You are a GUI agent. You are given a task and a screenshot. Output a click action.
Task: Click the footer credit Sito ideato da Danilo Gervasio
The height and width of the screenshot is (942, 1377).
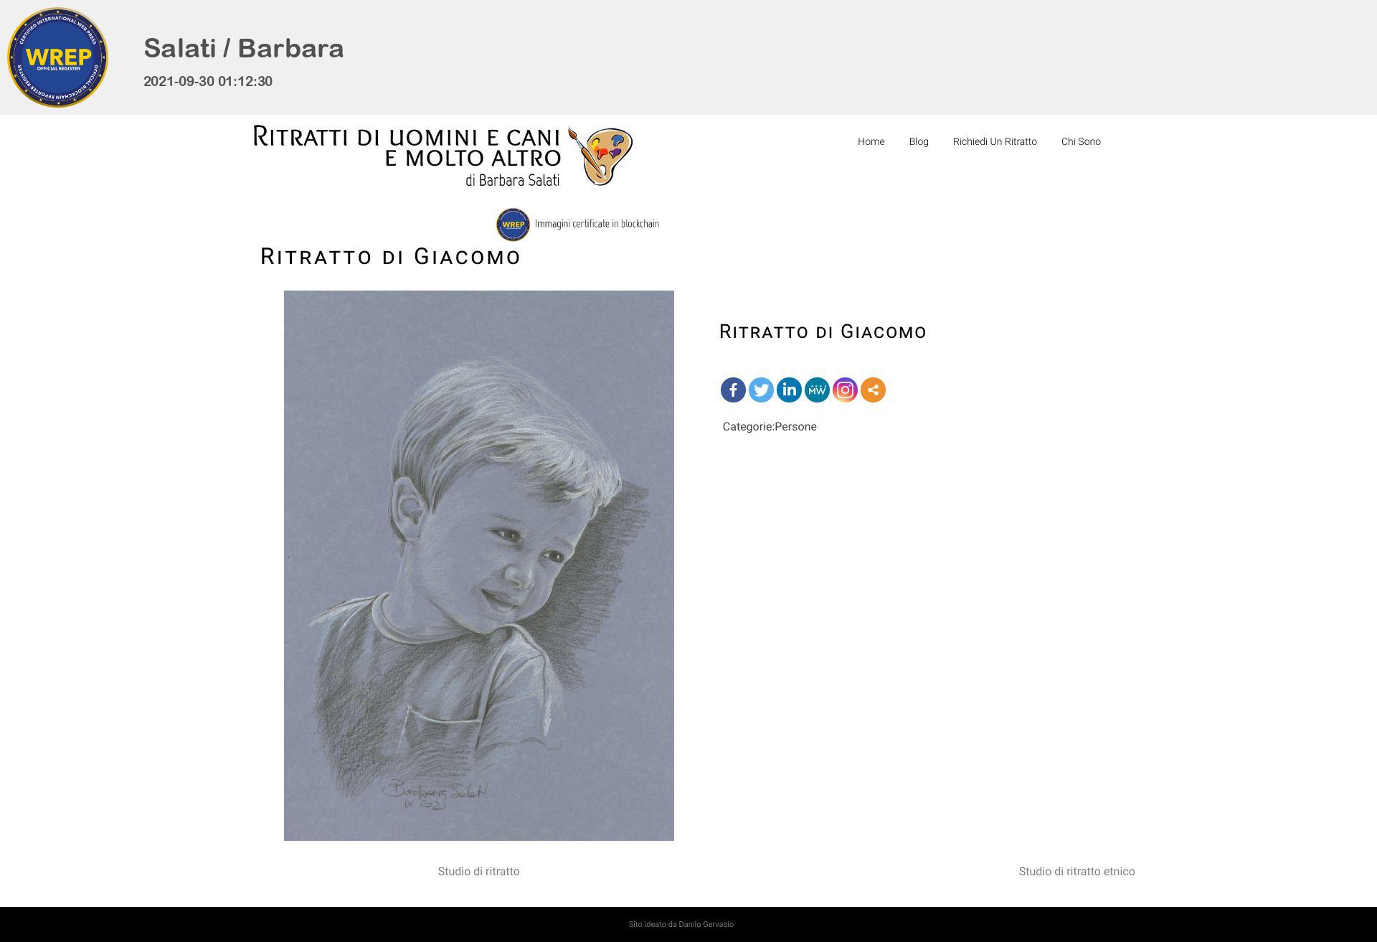pyautogui.click(x=681, y=924)
